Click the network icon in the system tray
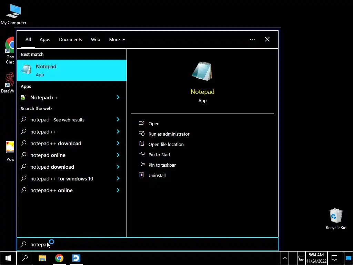This screenshot has height=265, width=353. click(x=301, y=258)
